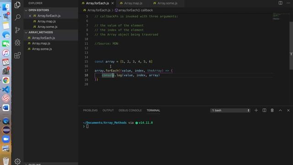
Task: Open Finder from the dock
Action: pyautogui.click(x=6, y=7)
